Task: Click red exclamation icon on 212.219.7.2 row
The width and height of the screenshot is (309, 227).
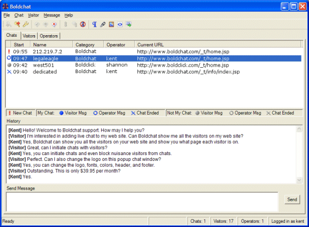Action: click(x=9, y=52)
